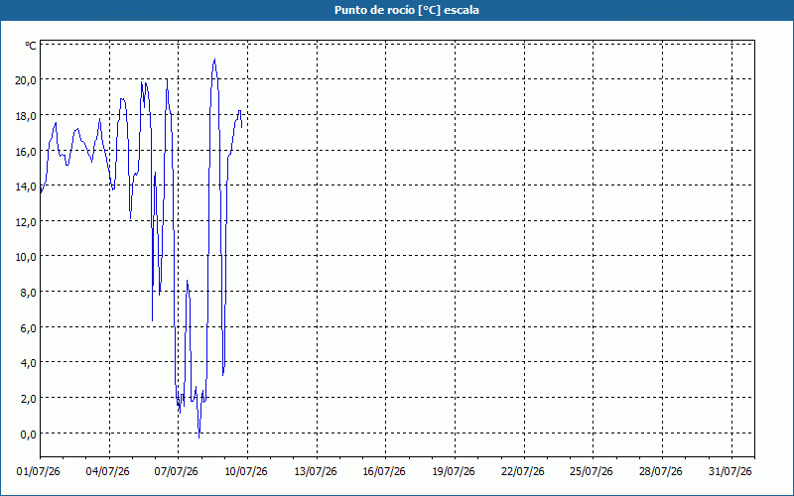Image resolution: width=794 pixels, height=496 pixels.
Task: Click the 31/07/26 date label
Action: tap(730, 472)
